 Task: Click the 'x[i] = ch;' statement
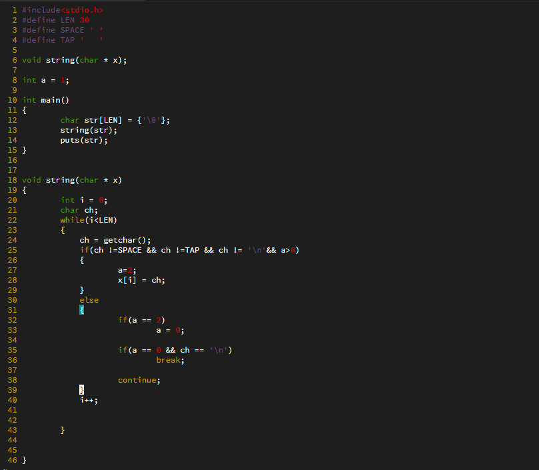pos(141,280)
